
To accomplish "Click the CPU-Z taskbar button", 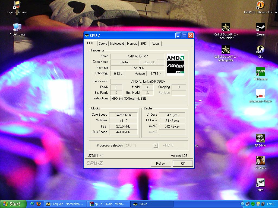I will [x=151, y=204].
